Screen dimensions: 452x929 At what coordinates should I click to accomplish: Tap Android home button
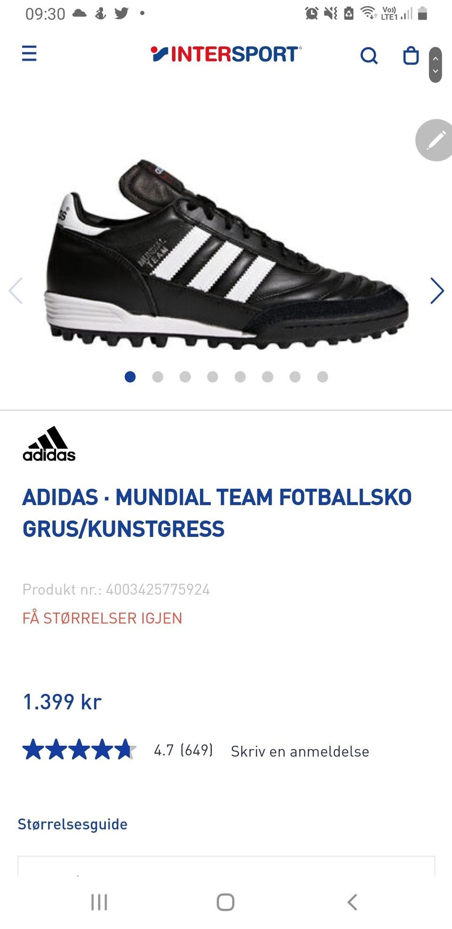226,902
